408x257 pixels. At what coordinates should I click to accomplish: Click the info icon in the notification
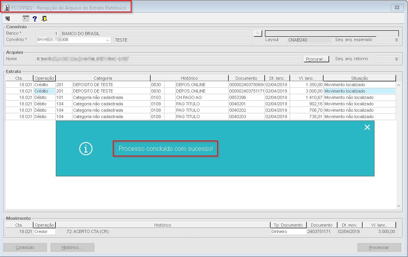(x=86, y=148)
